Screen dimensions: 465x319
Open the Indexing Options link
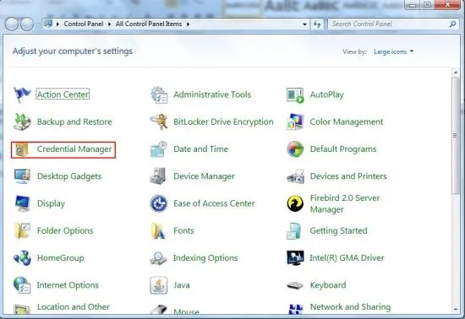[x=205, y=258]
